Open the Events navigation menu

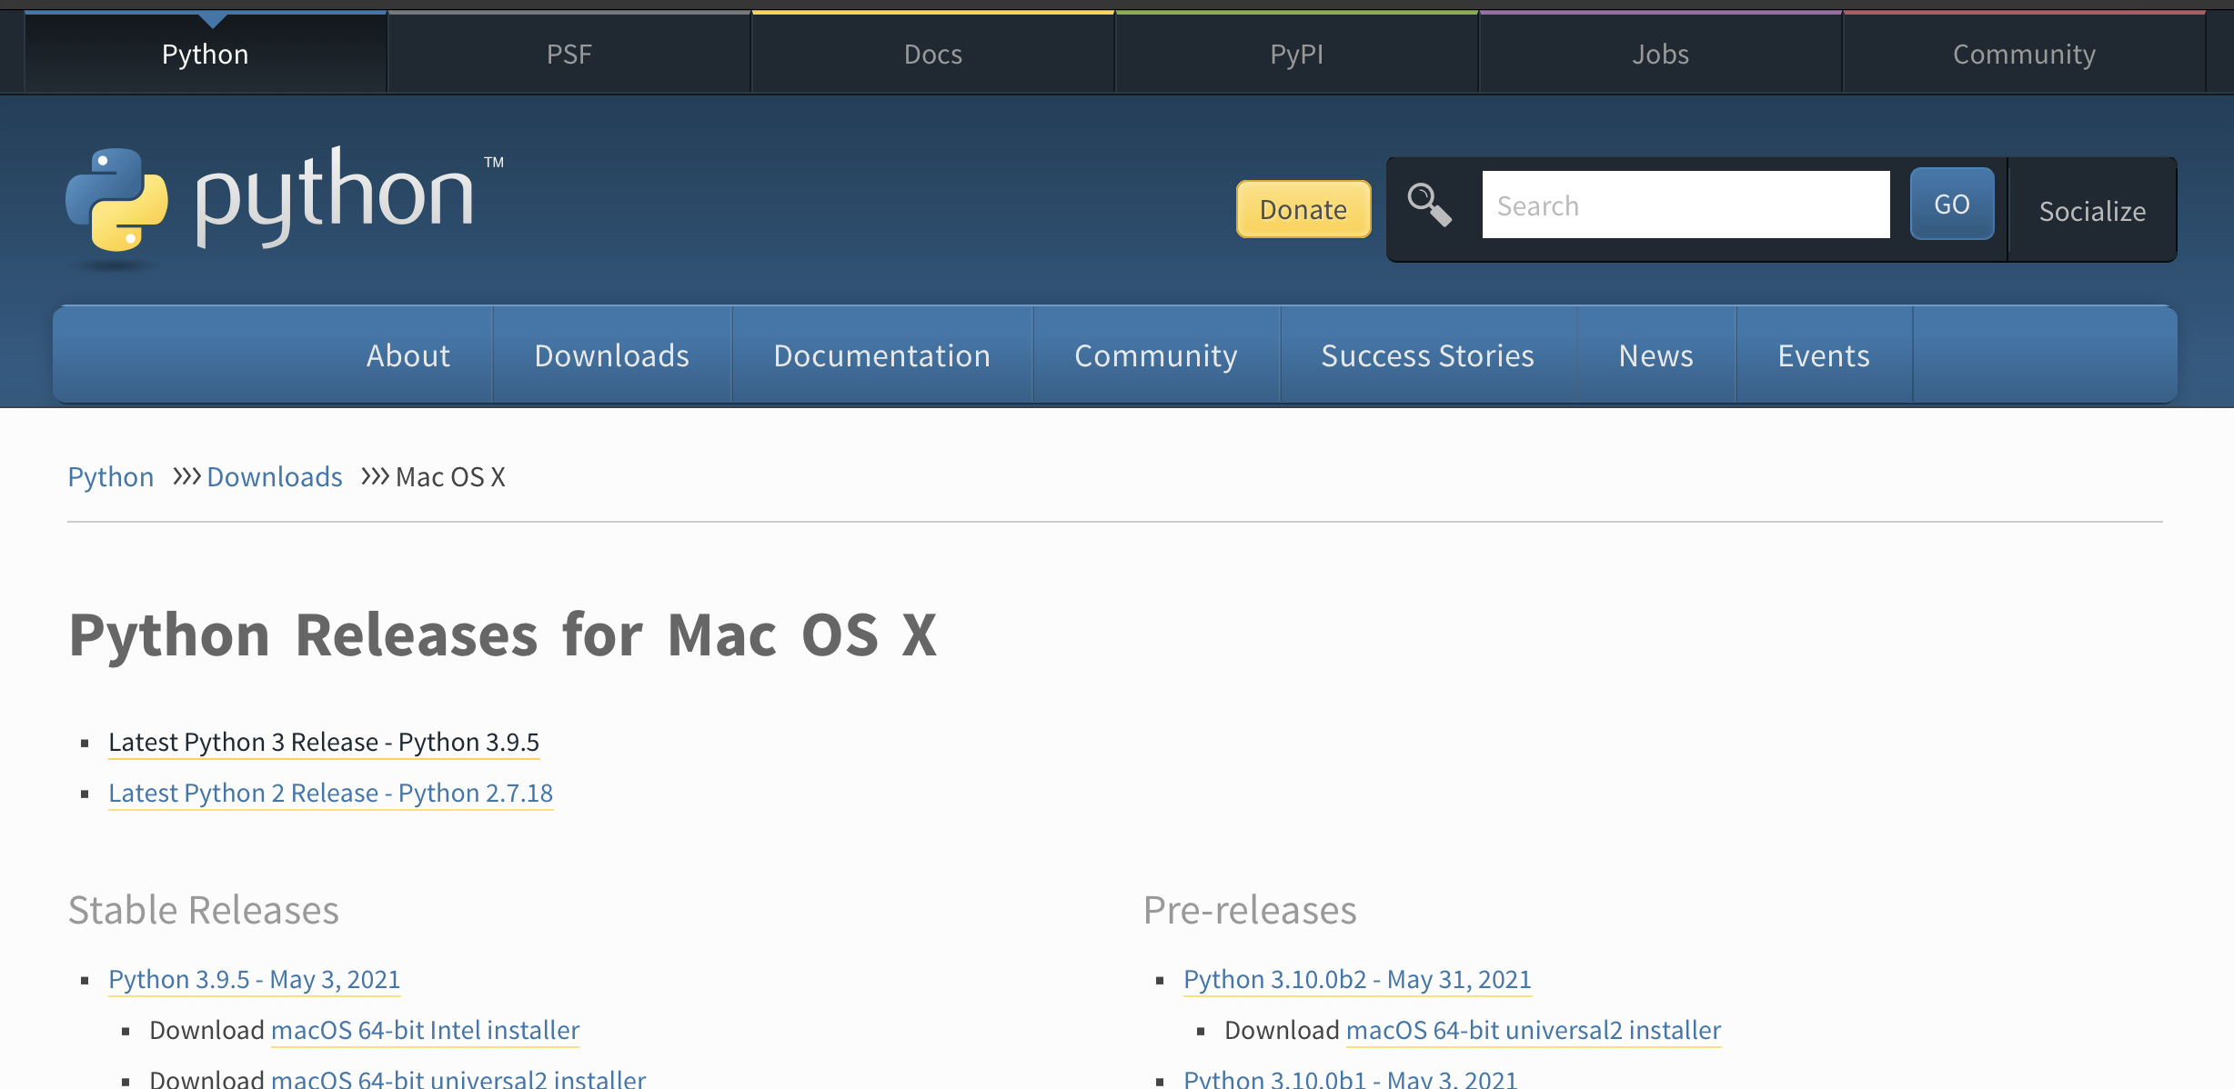(x=1824, y=355)
